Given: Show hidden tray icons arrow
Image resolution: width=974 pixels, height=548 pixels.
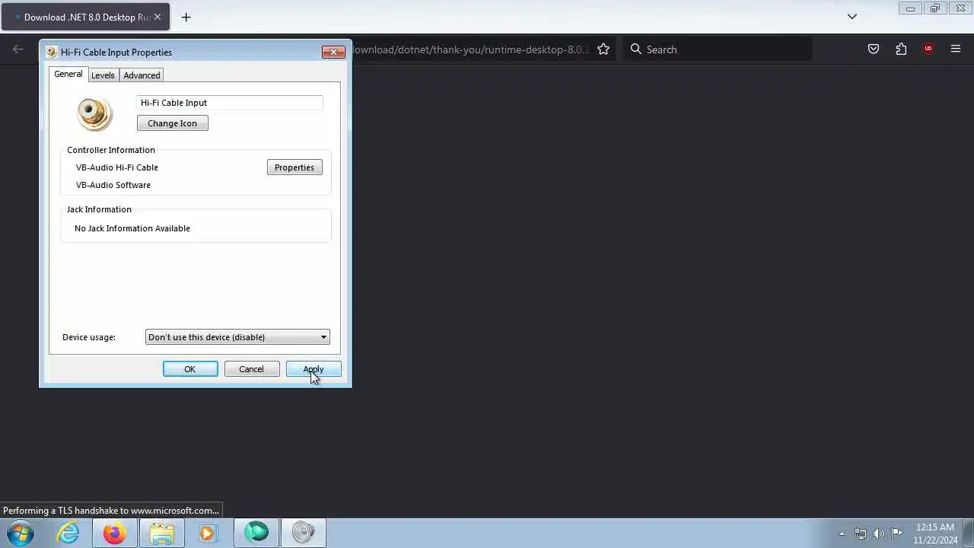Looking at the screenshot, I should [842, 534].
